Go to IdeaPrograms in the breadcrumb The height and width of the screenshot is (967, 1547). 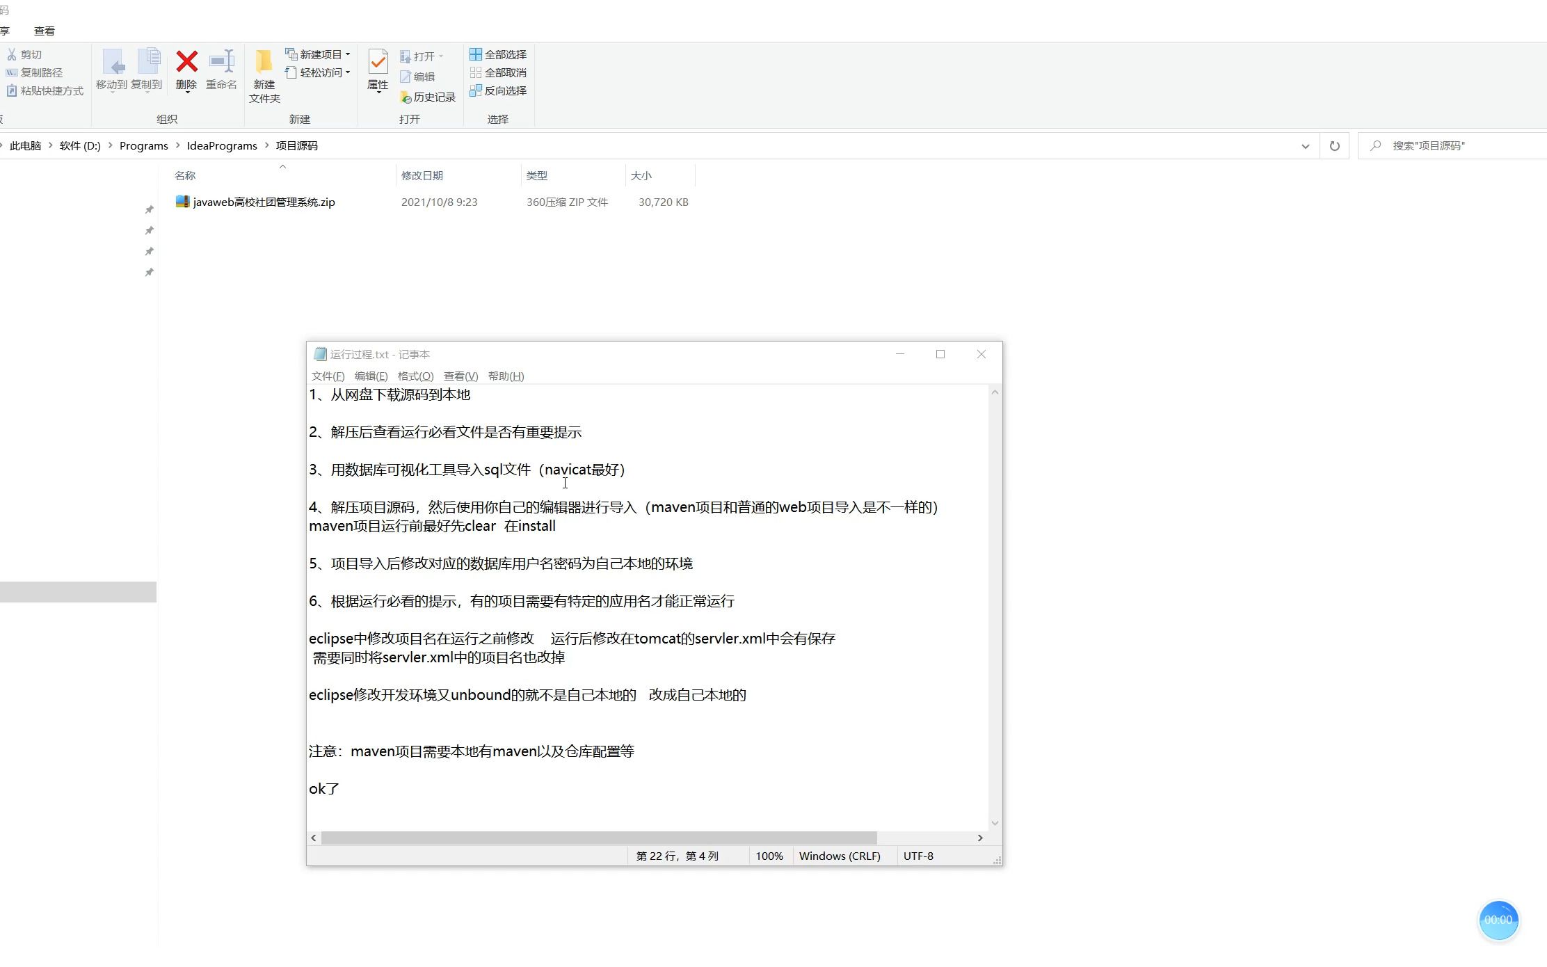click(x=222, y=145)
